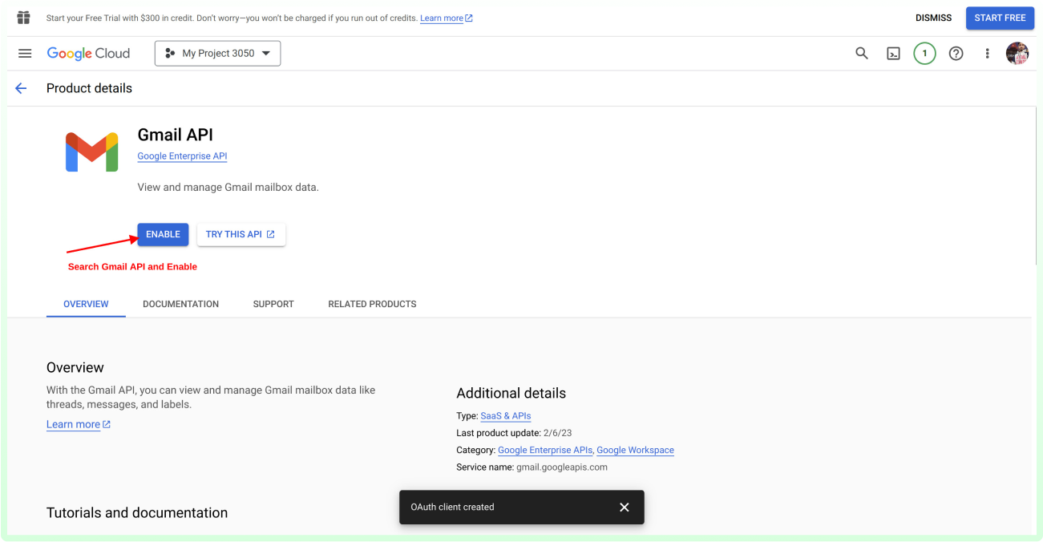Viewport: 1043px width, 542px height.
Task: Expand the My Project 3050 selector
Action: coord(217,54)
